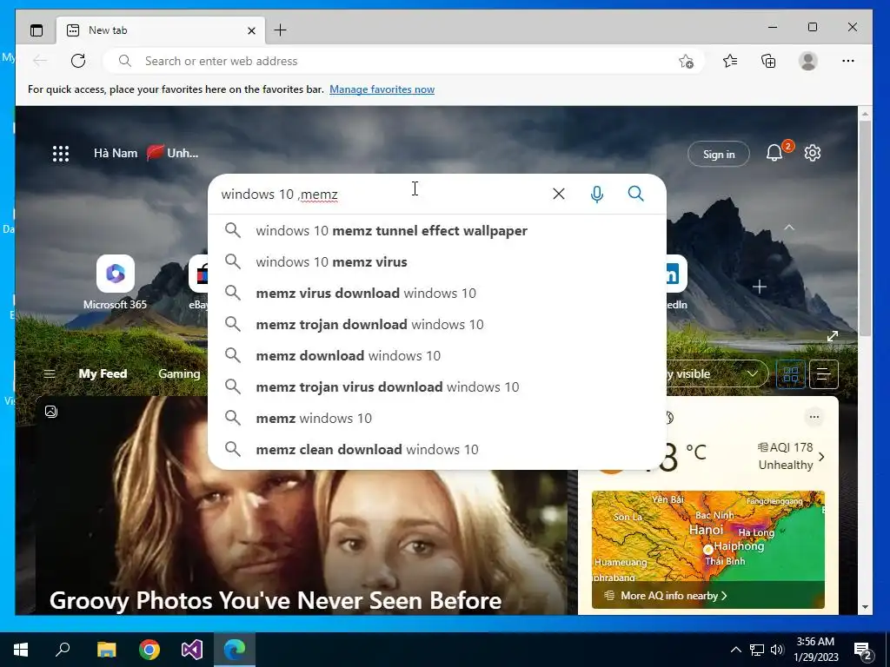Image resolution: width=890 pixels, height=667 pixels.
Task: Open the Action Center notifications icon
Action: pos(863,650)
